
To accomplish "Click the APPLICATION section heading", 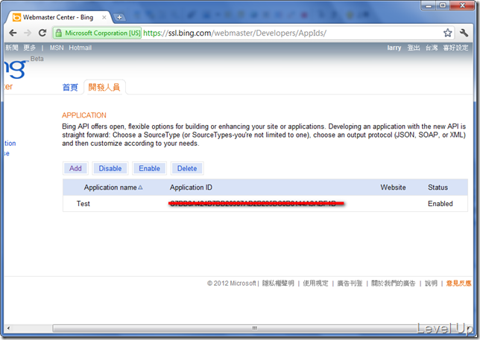I will tap(84, 115).
